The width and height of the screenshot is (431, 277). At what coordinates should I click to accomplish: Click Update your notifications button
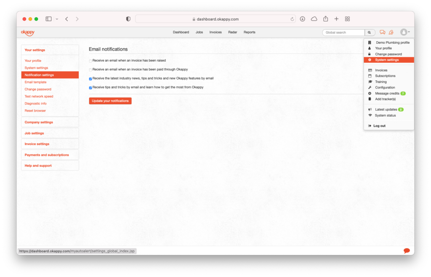[x=110, y=101]
